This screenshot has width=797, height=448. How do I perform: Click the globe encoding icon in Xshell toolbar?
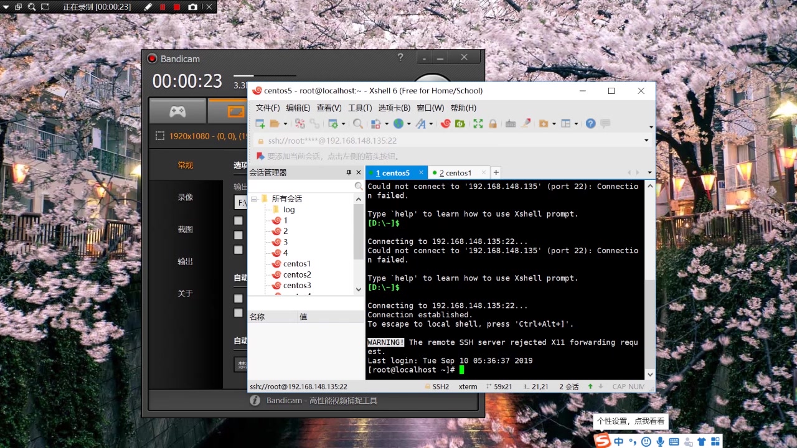[x=398, y=123]
